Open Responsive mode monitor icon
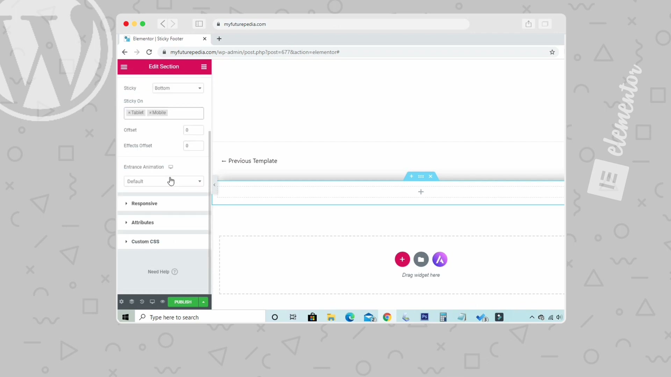This screenshot has height=377, width=671. pos(152,302)
